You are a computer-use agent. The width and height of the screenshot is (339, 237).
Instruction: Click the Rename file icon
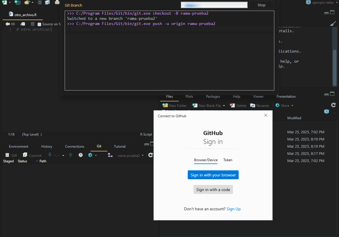click(252, 105)
